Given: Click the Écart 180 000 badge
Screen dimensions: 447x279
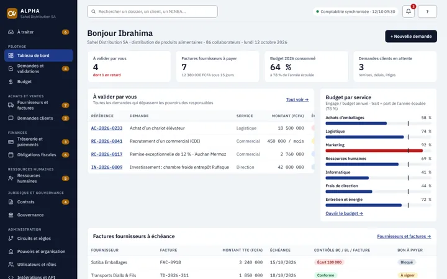Looking at the screenshot, I should (329, 262).
